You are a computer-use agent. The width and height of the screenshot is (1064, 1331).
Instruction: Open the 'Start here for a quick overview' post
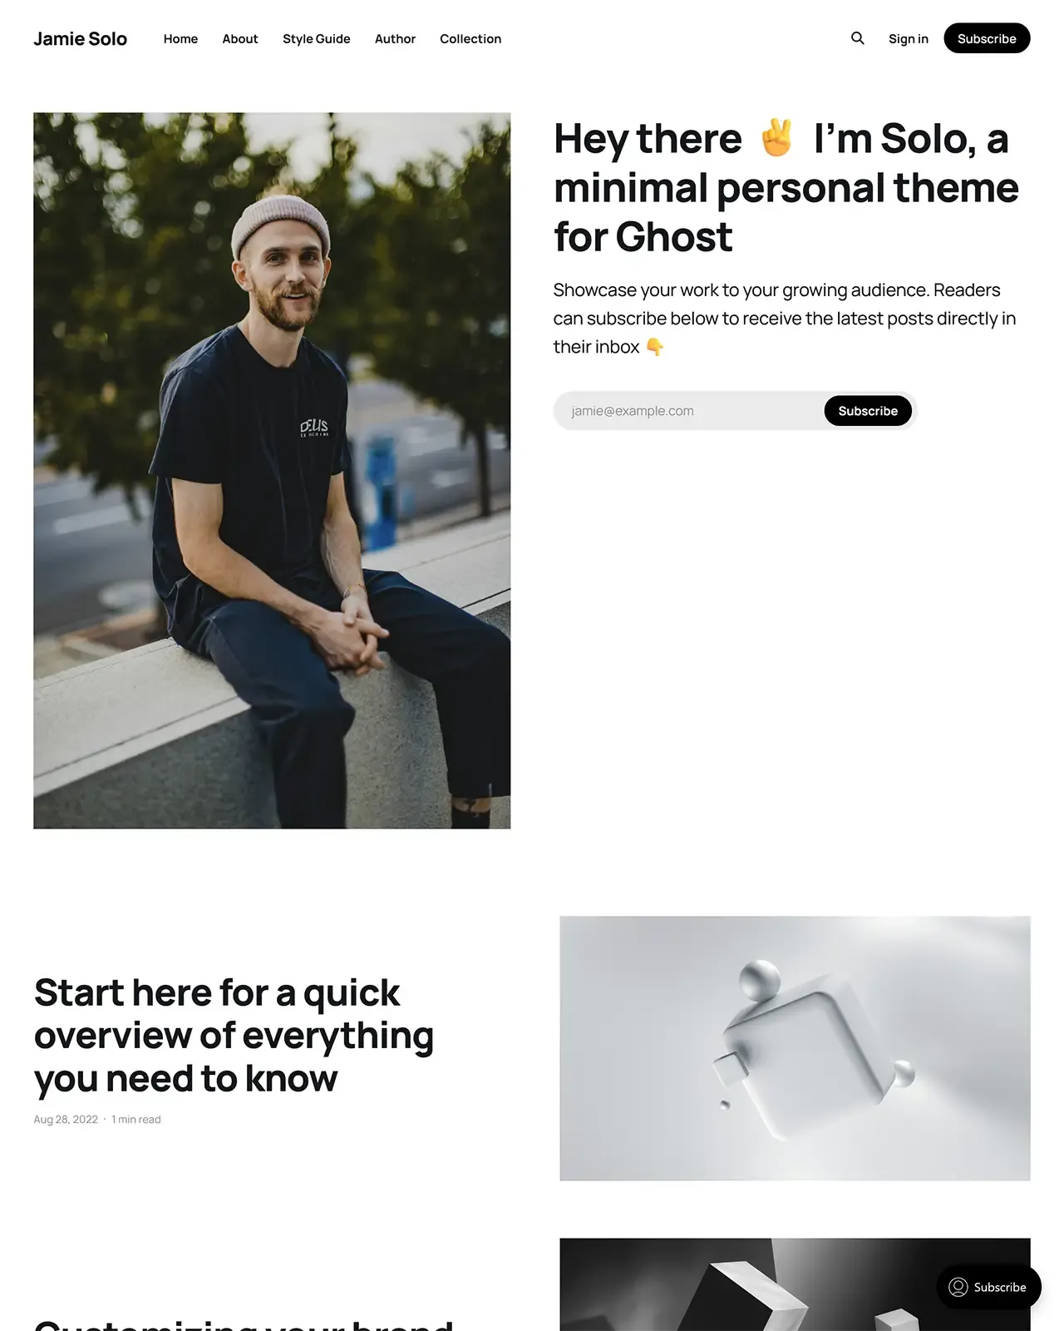click(x=234, y=1035)
